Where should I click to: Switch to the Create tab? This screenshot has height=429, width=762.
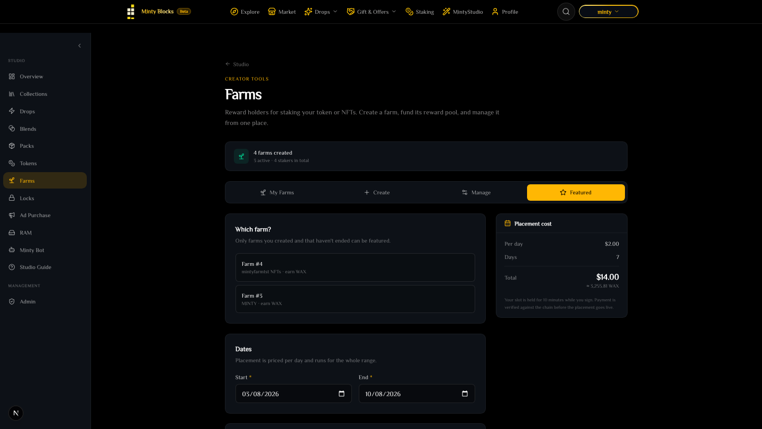pos(377,192)
